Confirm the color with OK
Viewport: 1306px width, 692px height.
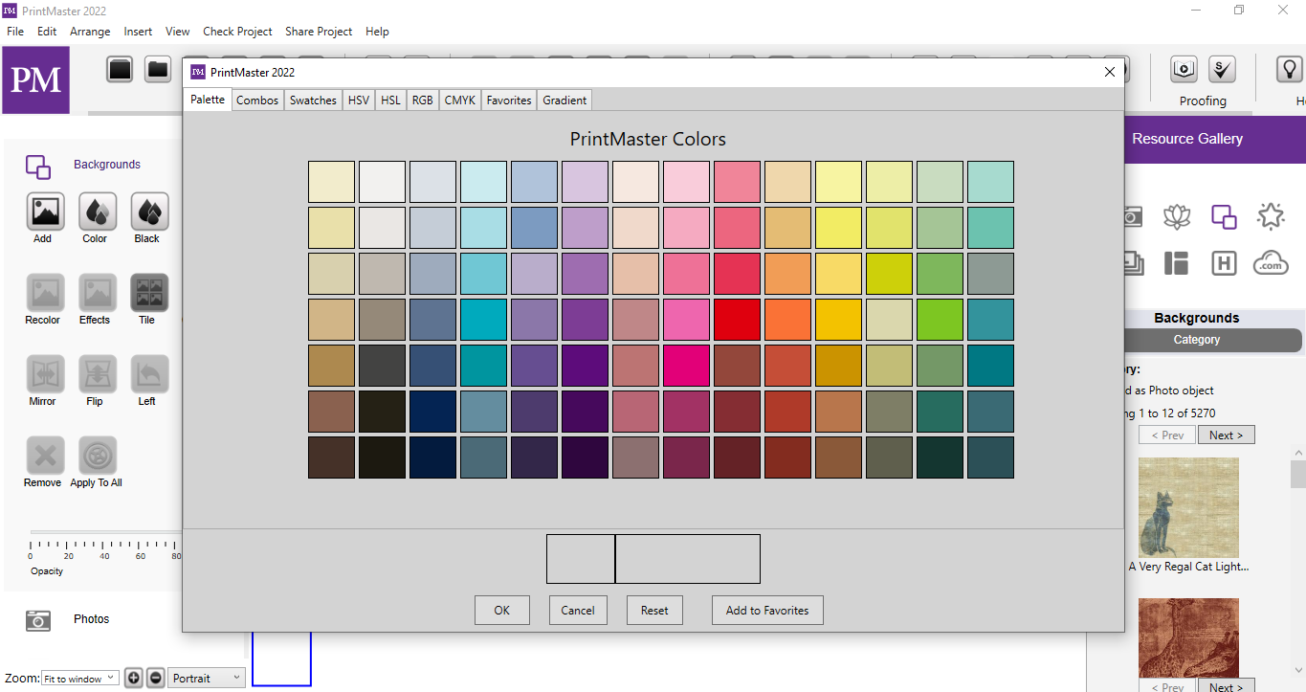[x=502, y=610]
